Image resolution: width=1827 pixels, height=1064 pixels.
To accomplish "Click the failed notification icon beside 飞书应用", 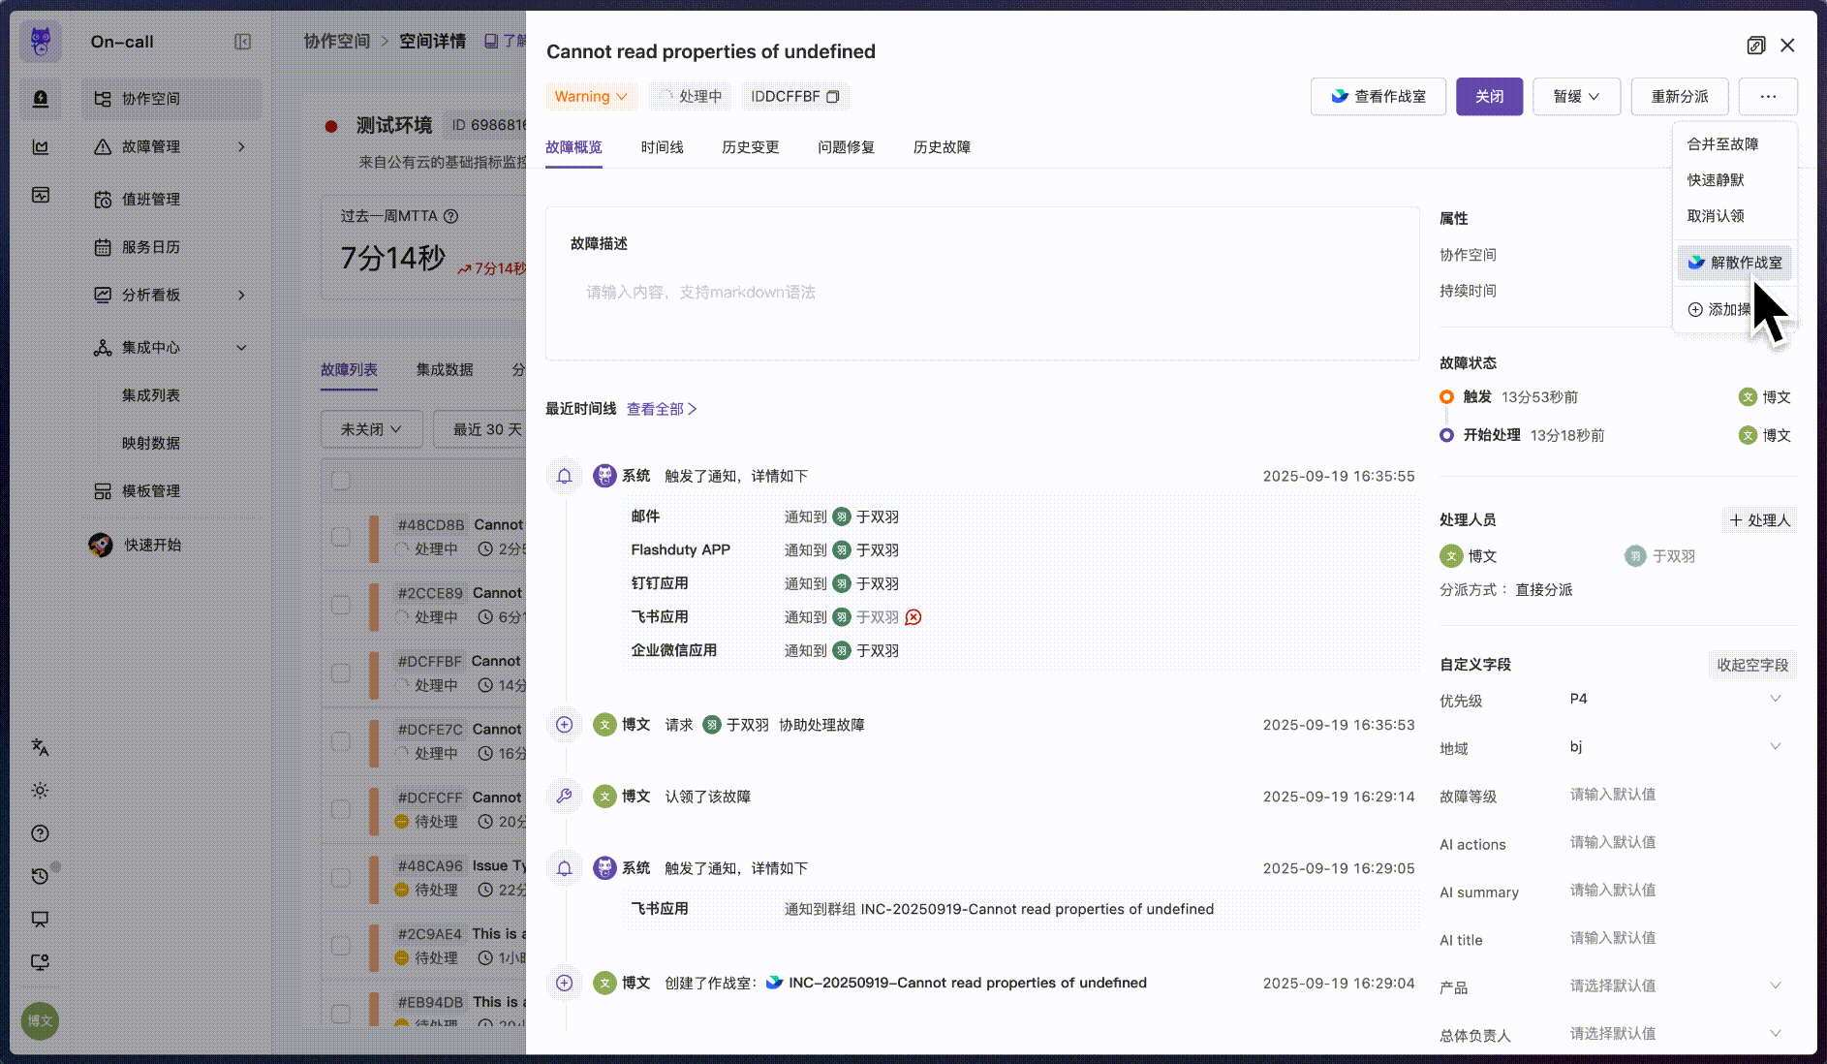I will point(913,617).
